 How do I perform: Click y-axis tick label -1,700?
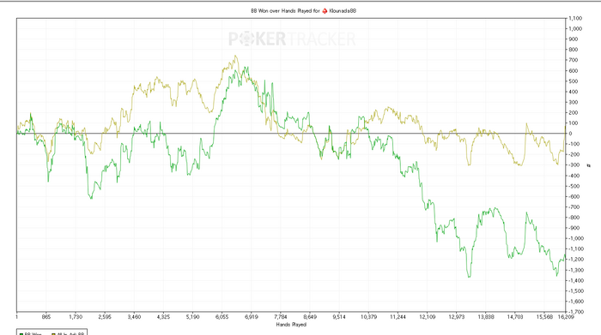tap(576, 312)
